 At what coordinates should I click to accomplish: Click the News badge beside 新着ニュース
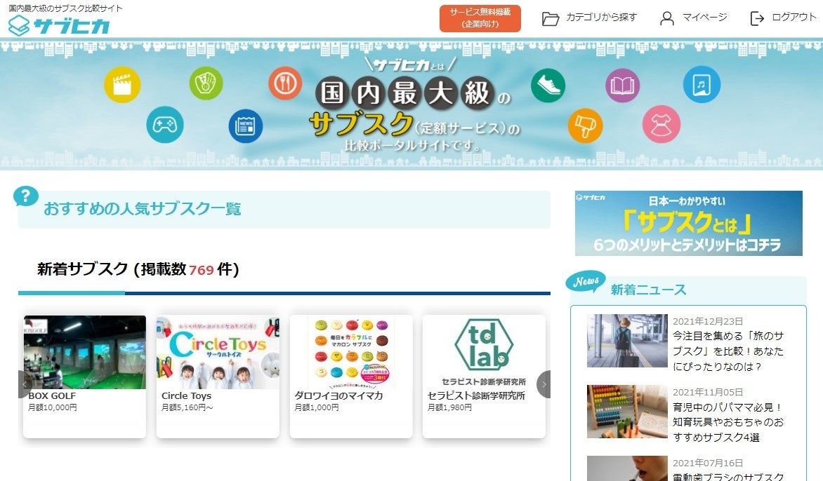pos(585,282)
